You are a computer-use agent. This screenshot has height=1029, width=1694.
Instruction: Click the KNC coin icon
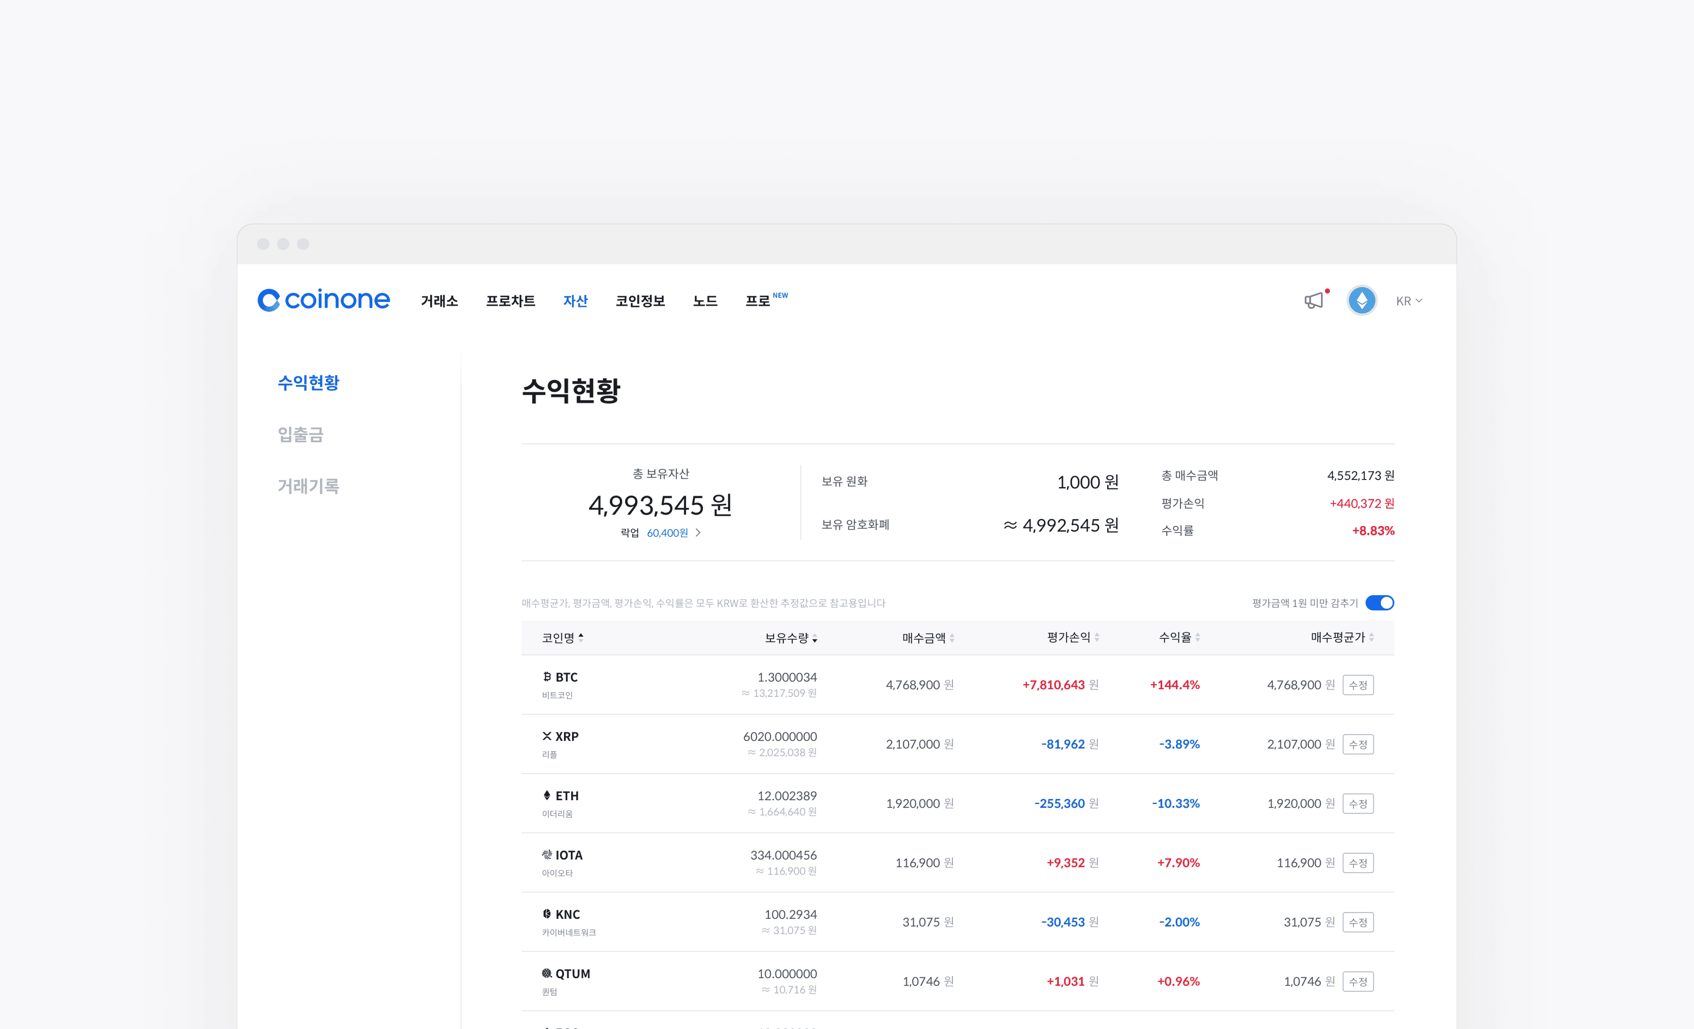[547, 913]
